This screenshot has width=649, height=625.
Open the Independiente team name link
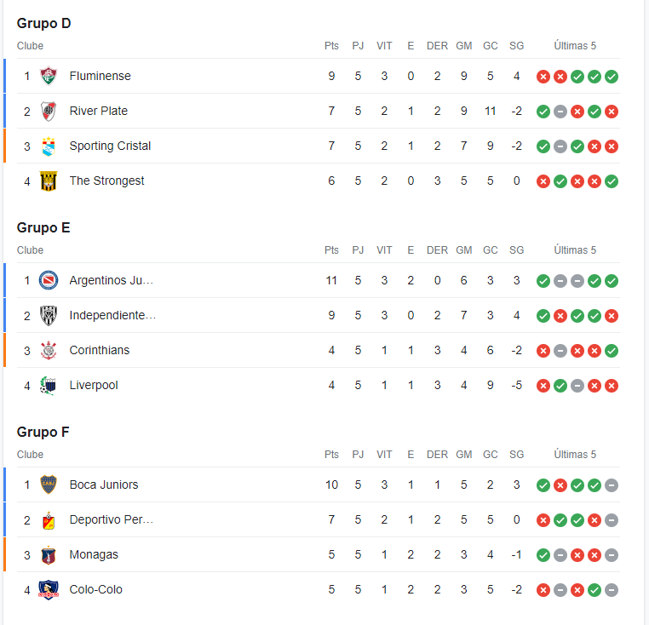pos(112,315)
